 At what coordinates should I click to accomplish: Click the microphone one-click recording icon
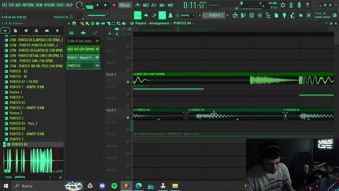(x=299, y=5)
